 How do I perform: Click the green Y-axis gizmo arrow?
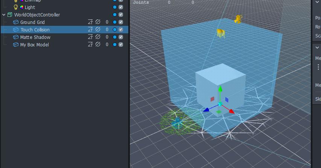coord(220,89)
